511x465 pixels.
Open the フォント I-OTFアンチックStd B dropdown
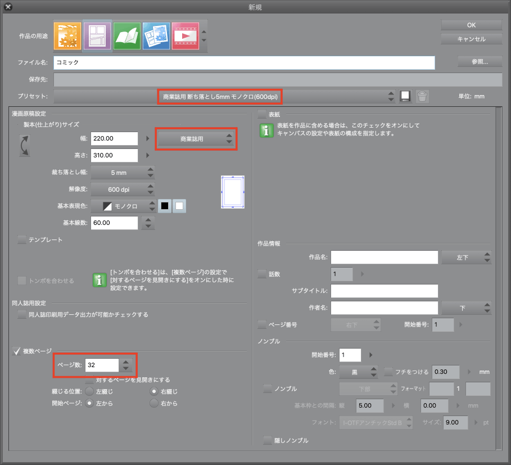[376, 423]
